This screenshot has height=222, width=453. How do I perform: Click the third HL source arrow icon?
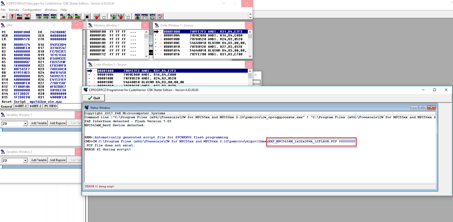[78, 17]
